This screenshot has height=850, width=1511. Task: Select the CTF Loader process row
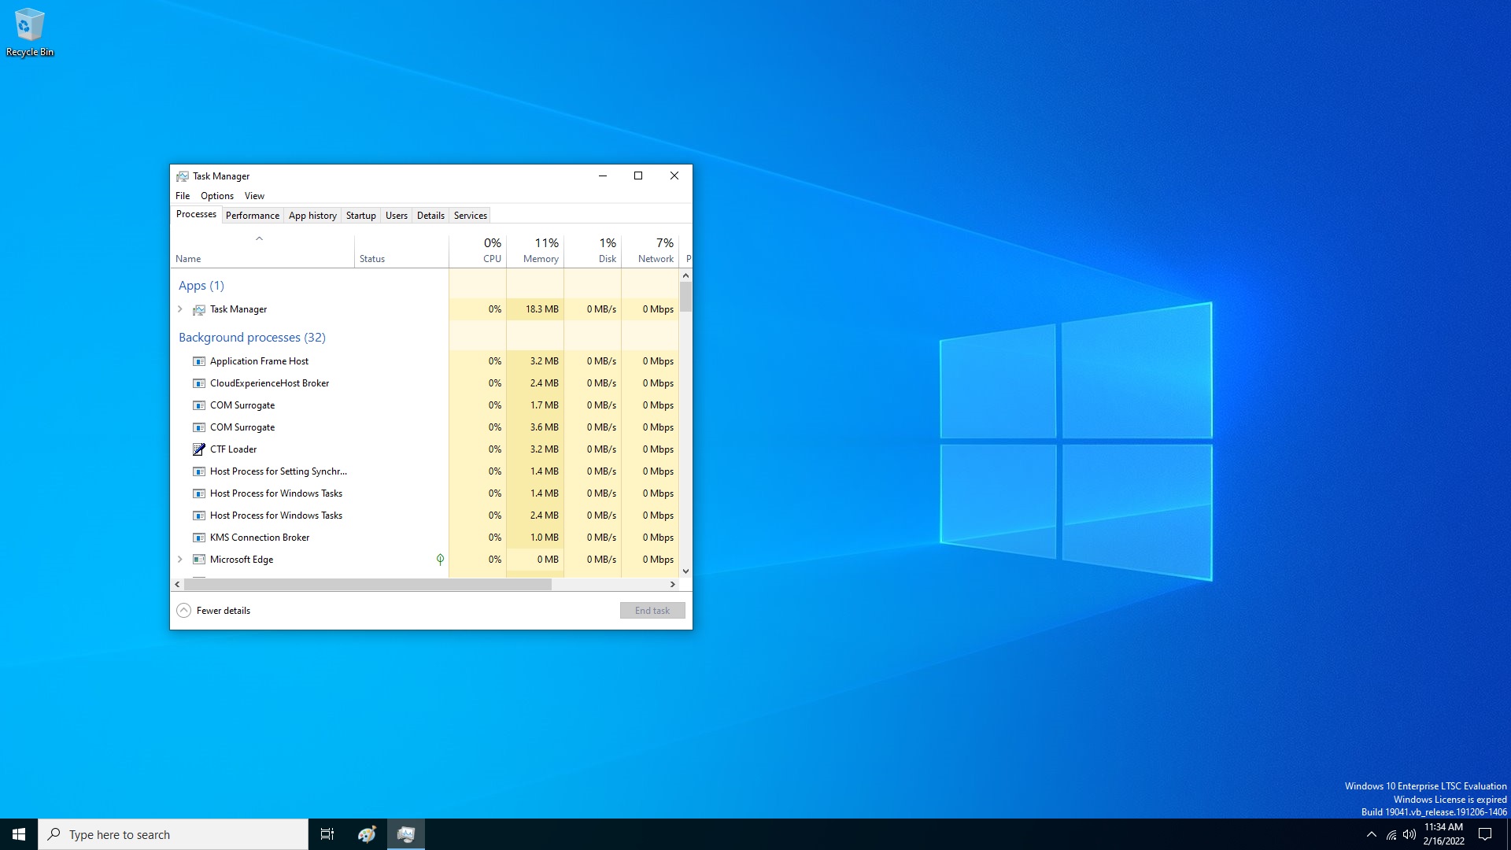pos(425,449)
